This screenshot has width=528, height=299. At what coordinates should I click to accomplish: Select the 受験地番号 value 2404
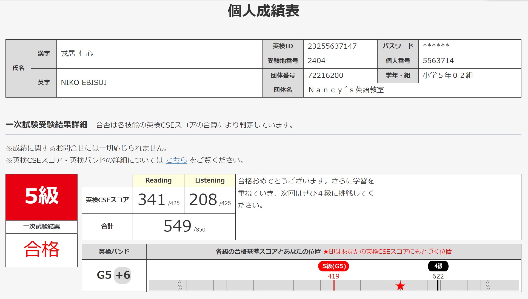coord(316,61)
